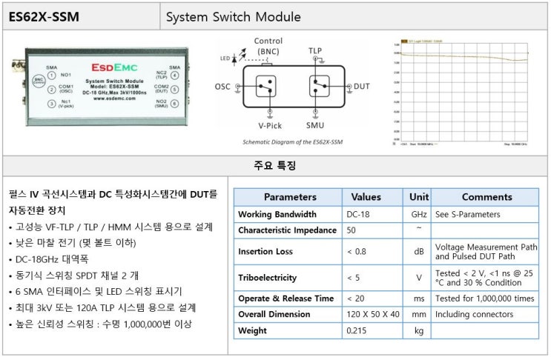Click SMA port 3 Nc1 on the device
The width and height of the screenshot is (551, 357).
[52, 104]
